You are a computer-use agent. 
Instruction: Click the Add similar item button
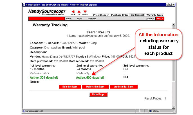[x=124, y=87]
